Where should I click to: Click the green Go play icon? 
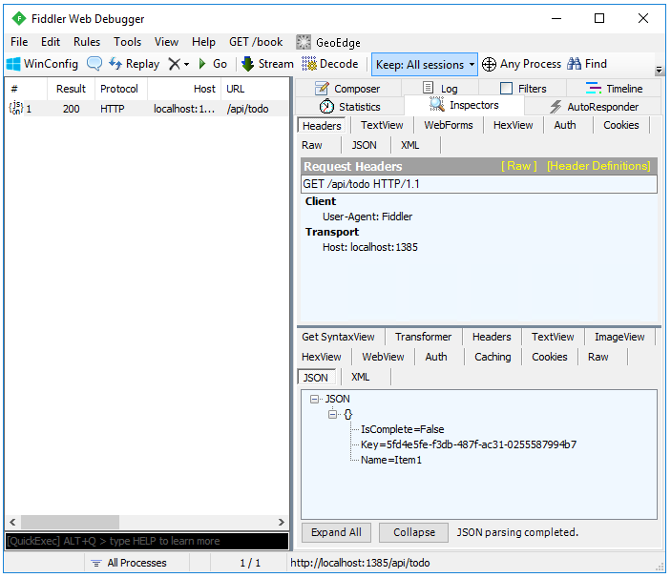pos(202,64)
